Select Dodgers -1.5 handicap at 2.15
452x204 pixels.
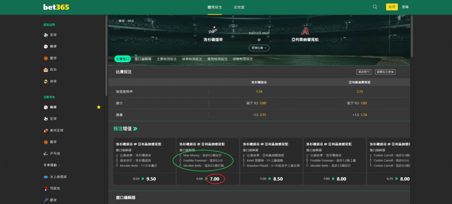(259, 115)
